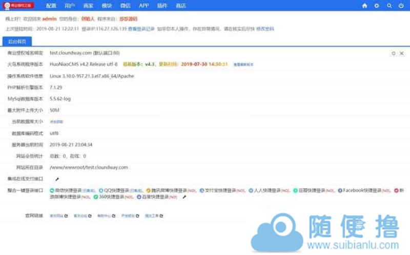The width and height of the screenshot is (410, 255).
Task: Close the panel with the X icon
Action: [401, 53]
